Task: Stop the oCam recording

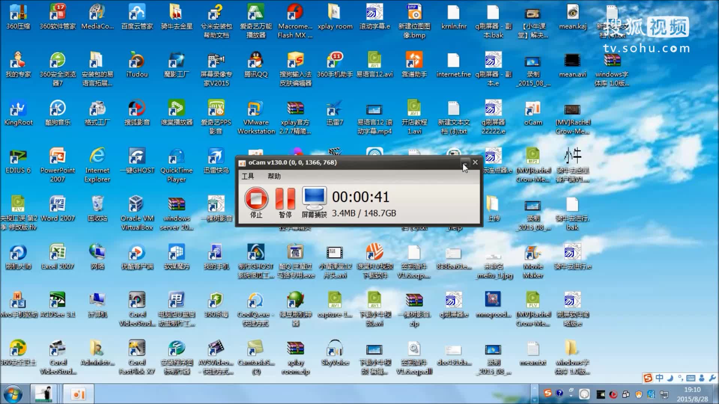Action: 256,202
